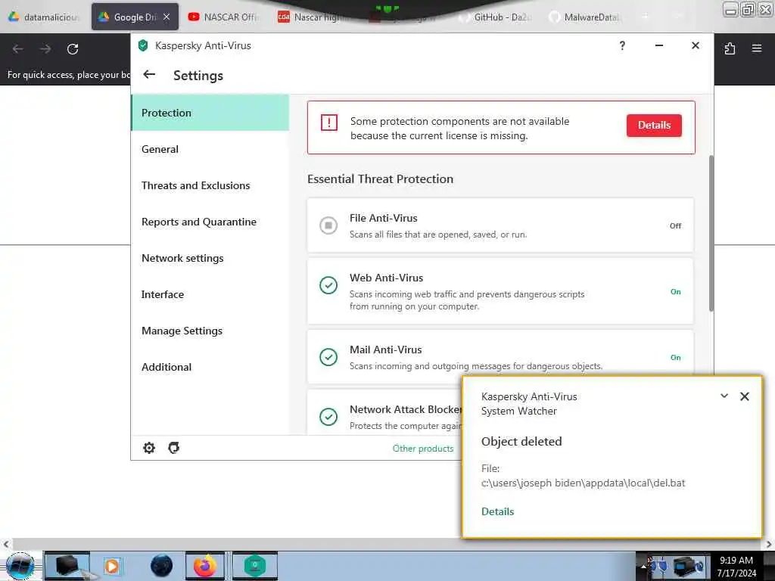Reload page in Firefox toolbar
Viewport: 775px width, 581px height.
click(73, 49)
